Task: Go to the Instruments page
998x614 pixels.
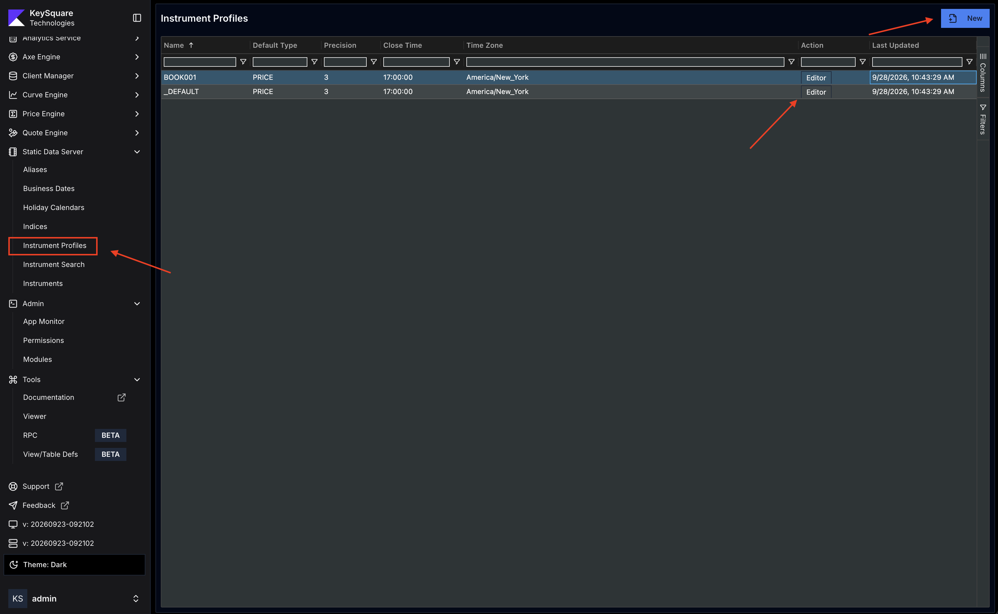Action: [43, 284]
